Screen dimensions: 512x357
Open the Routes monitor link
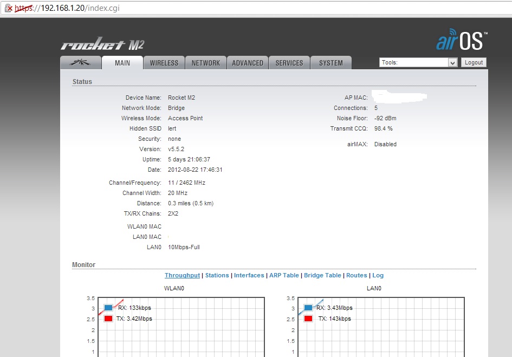point(357,275)
